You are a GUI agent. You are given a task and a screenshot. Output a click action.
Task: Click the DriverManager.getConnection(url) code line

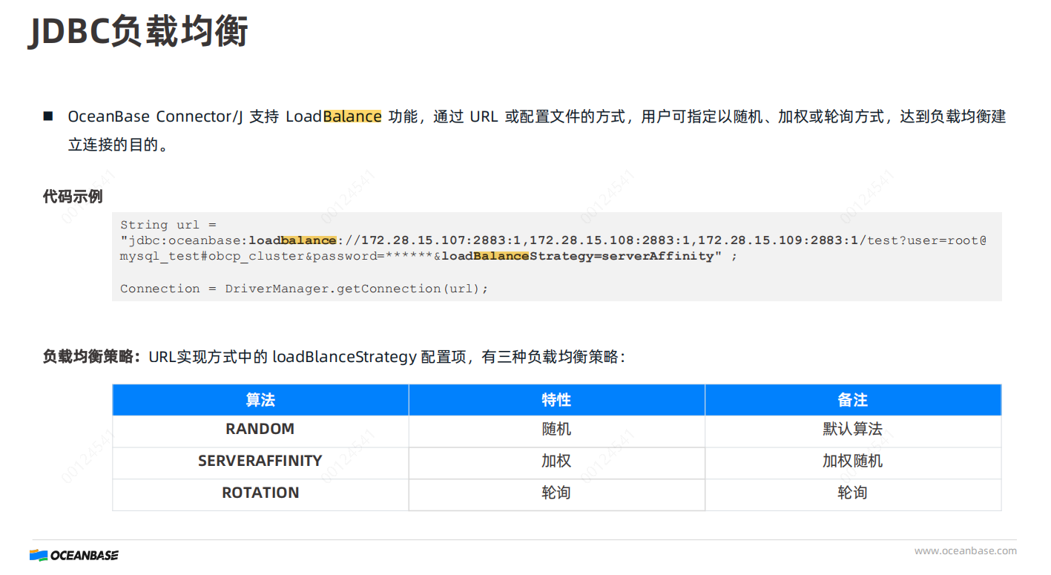[x=304, y=289]
